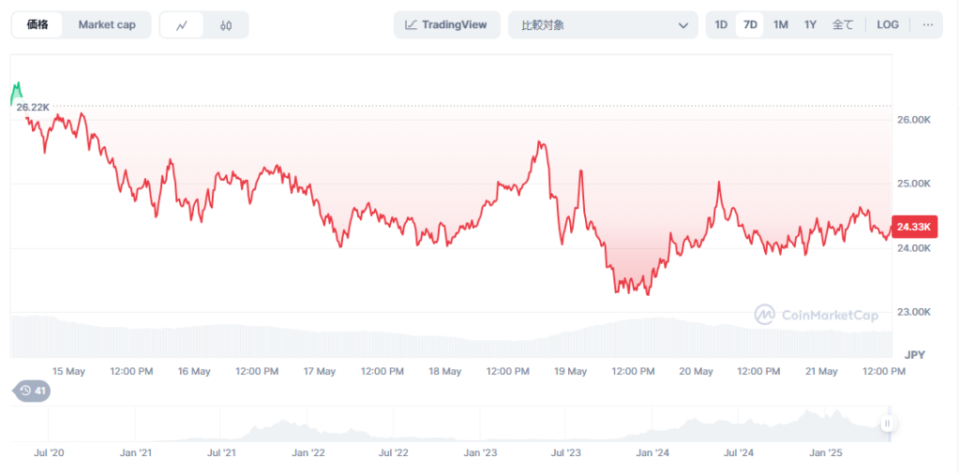The height and width of the screenshot is (473, 960).
Task: Click the 24.33K current price label
Action: click(x=912, y=228)
